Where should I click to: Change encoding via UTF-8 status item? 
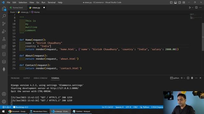click(128, 107)
